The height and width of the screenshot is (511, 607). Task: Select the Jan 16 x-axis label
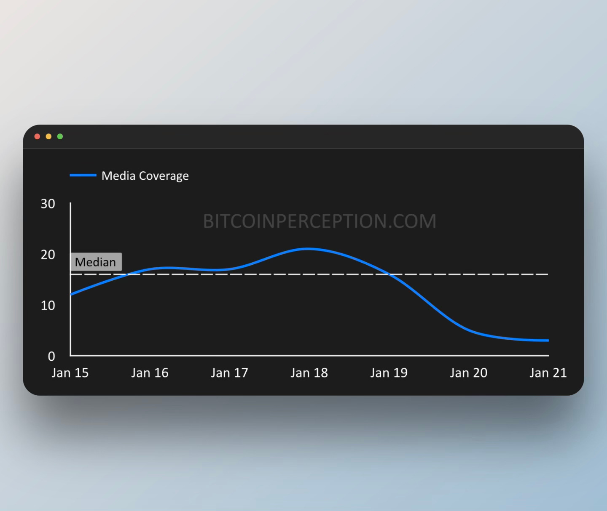point(150,373)
